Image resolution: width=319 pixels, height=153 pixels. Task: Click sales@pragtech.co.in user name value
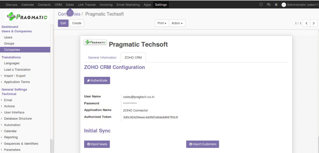click(x=139, y=97)
